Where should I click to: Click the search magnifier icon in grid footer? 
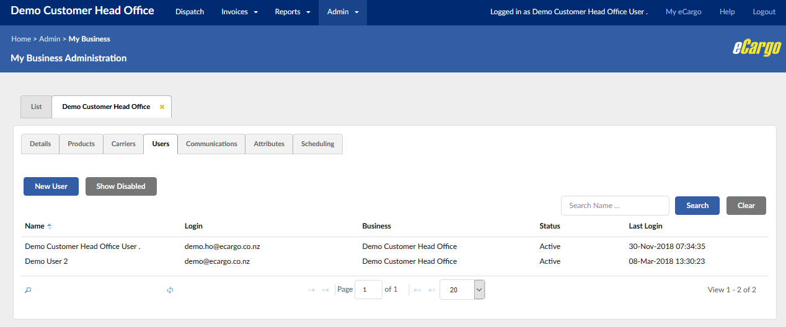[x=28, y=290]
